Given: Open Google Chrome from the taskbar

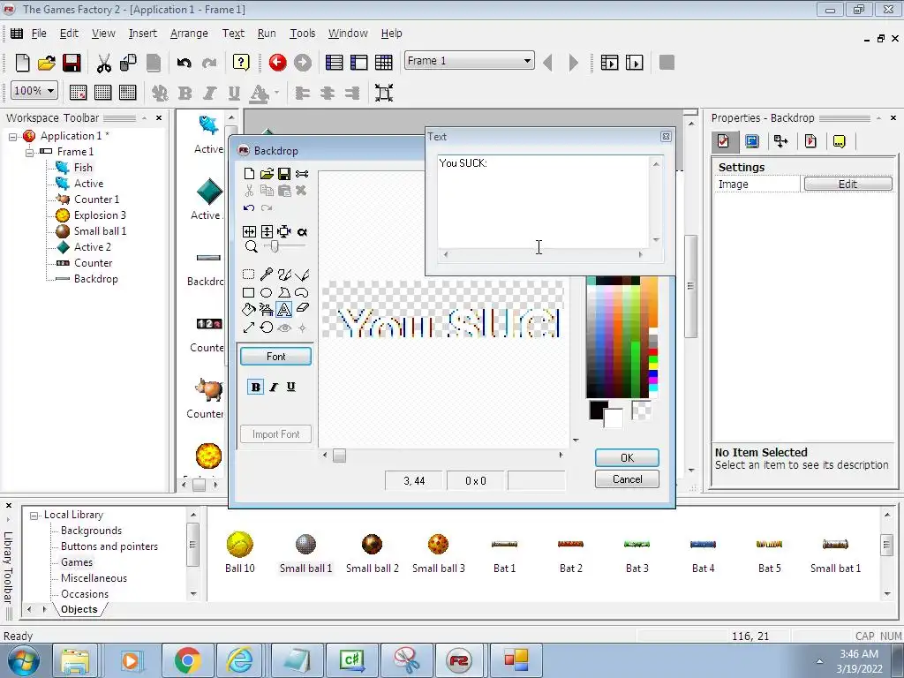Looking at the screenshot, I should [x=187, y=660].
